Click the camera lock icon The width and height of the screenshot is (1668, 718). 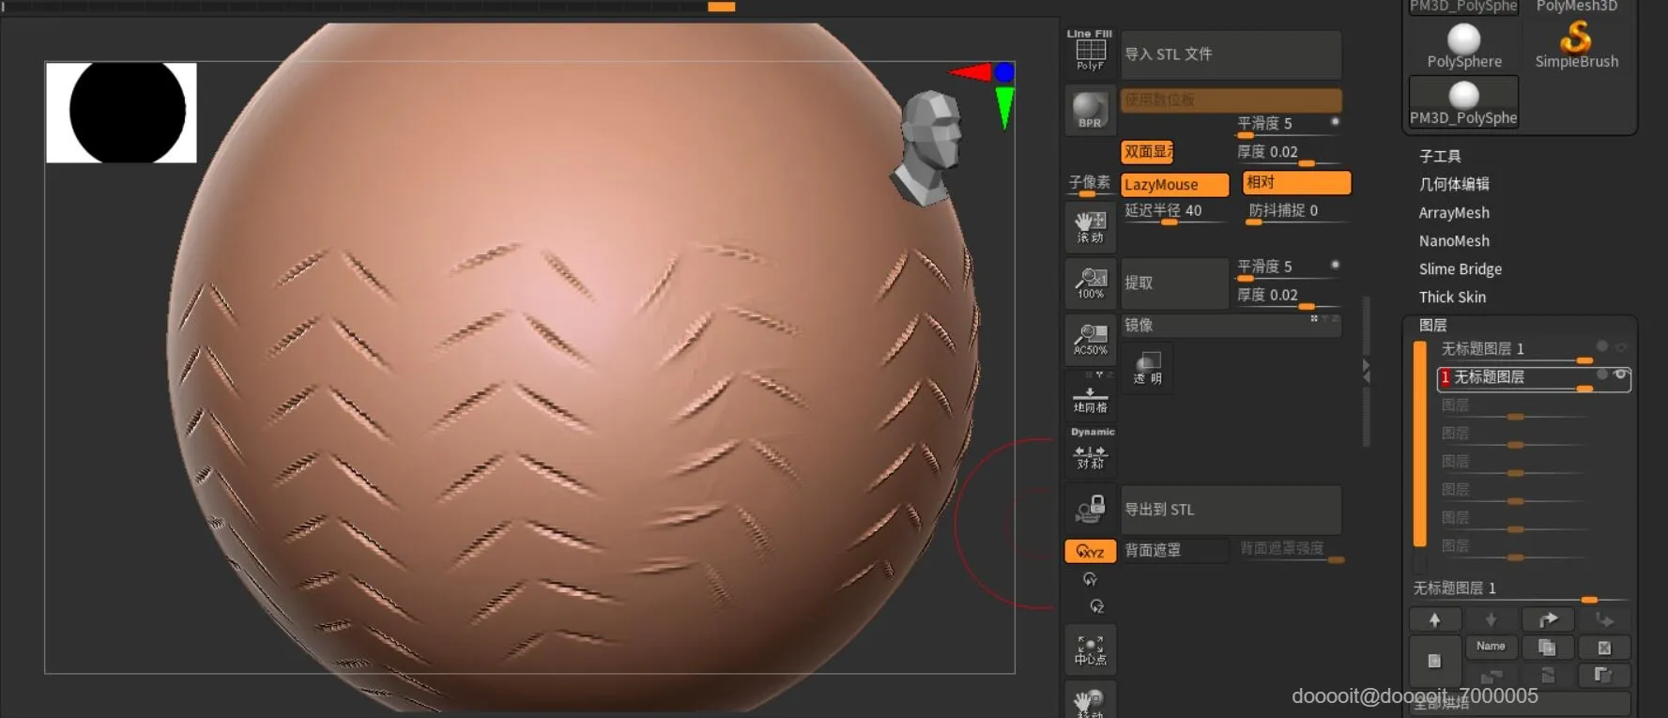pos(1090,510)
